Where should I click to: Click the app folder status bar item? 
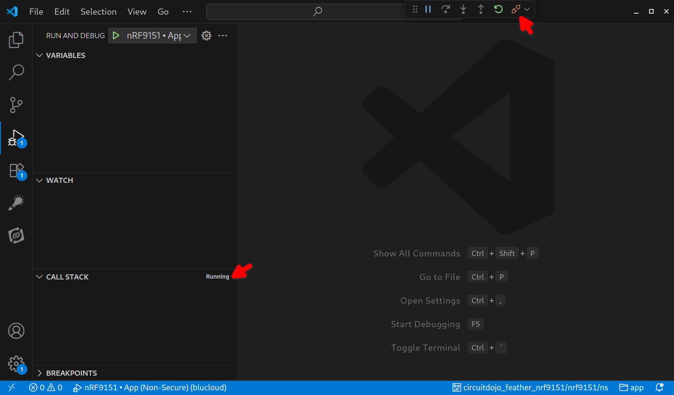(631, 387)
